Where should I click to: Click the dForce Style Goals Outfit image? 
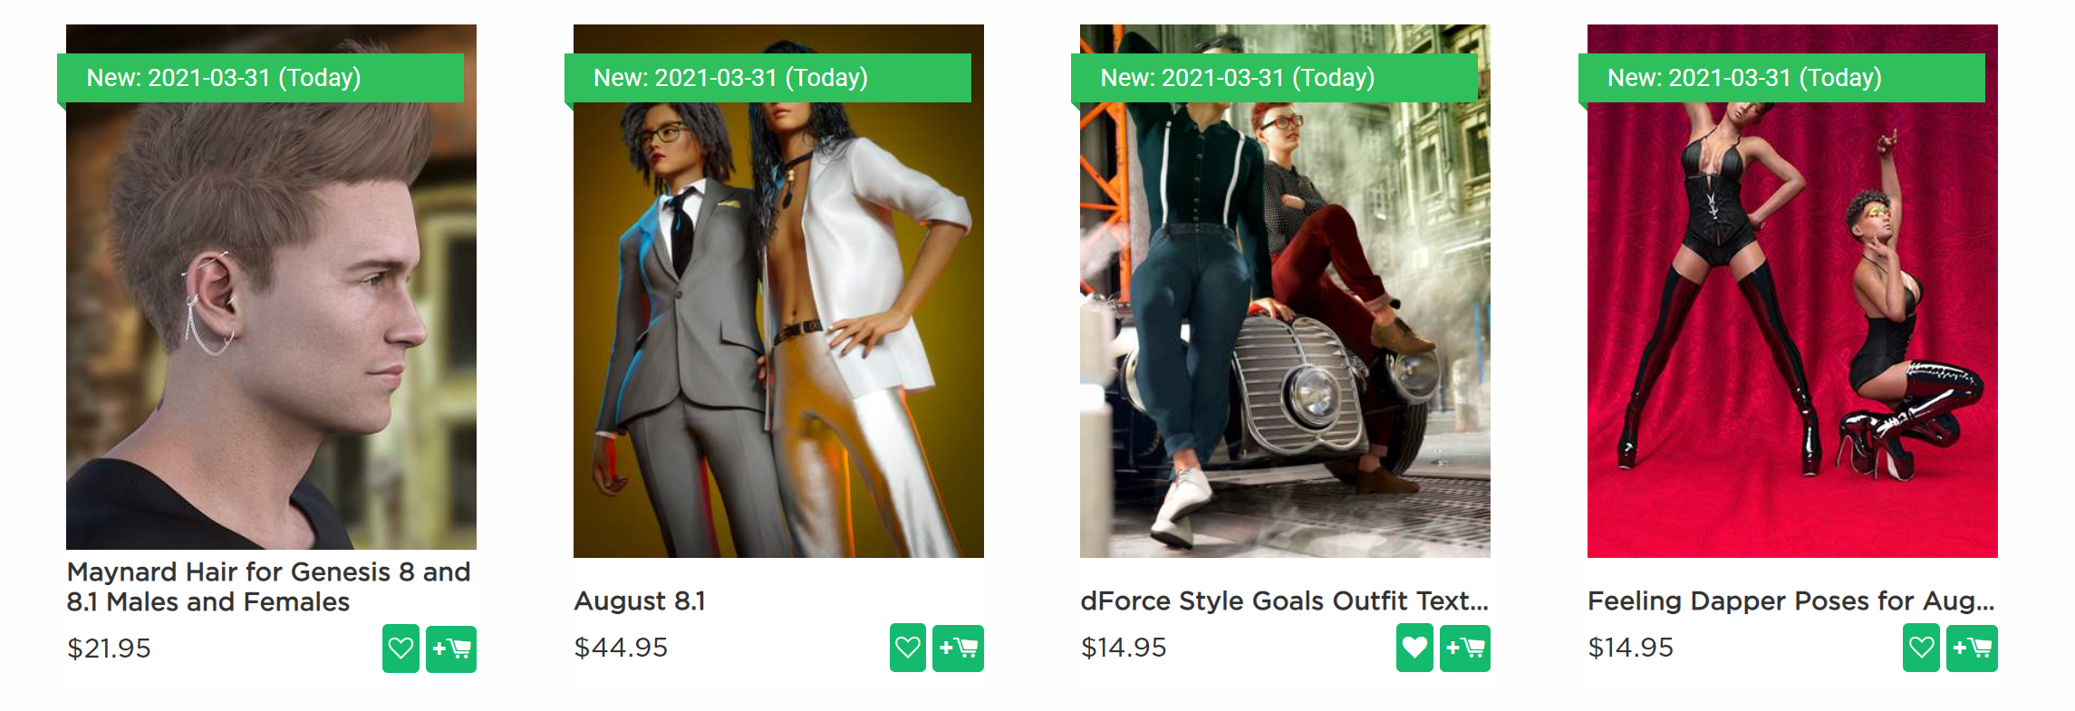click(1285, 326)
